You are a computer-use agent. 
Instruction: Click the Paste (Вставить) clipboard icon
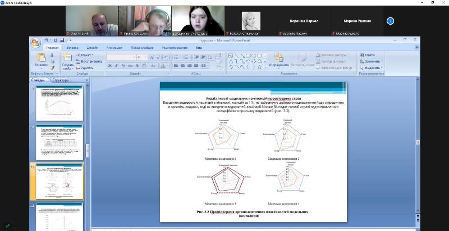[x=41, y=58]
